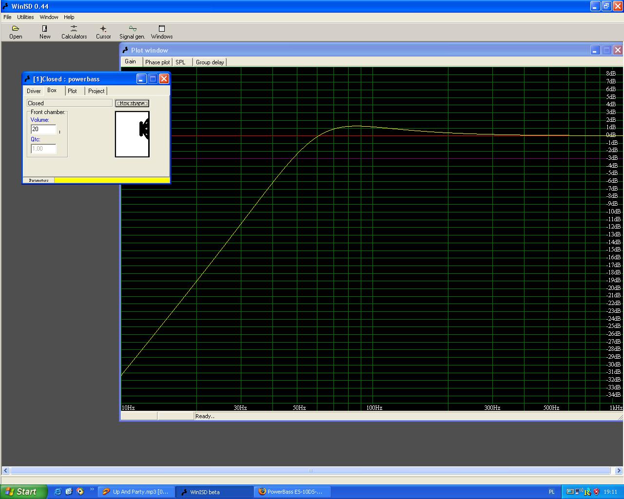The height and width of the screenshot is (499, 624).
Task: Click the Parameters button
Action: [x=39, y=180]
